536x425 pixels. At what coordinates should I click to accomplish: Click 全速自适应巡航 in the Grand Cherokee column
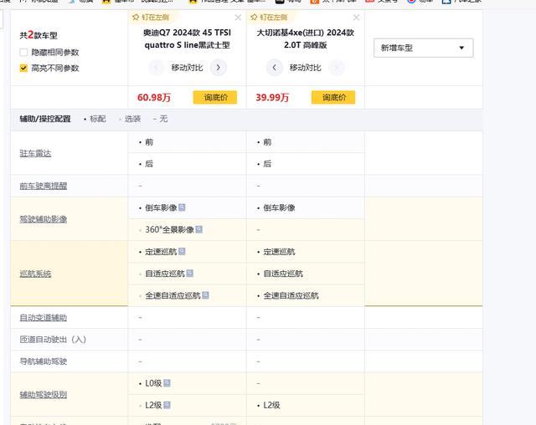point(291,295)
